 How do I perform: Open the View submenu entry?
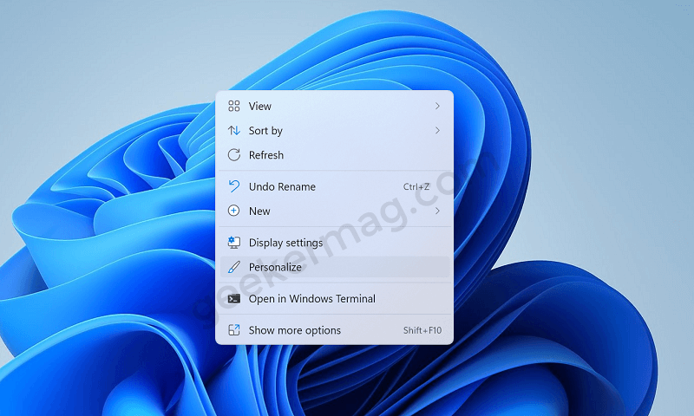[334, 106]
